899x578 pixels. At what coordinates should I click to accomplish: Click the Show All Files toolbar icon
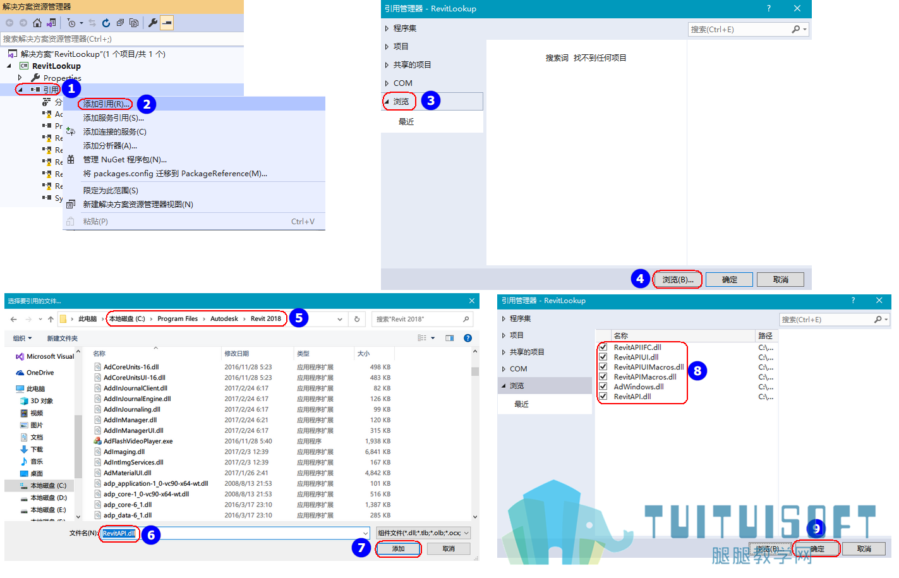coord(134,23)
